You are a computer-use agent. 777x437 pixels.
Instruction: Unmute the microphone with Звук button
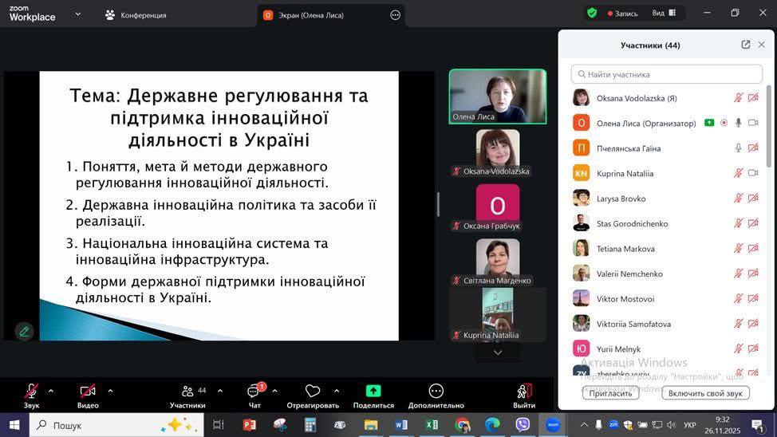click(x=31, y=391)
